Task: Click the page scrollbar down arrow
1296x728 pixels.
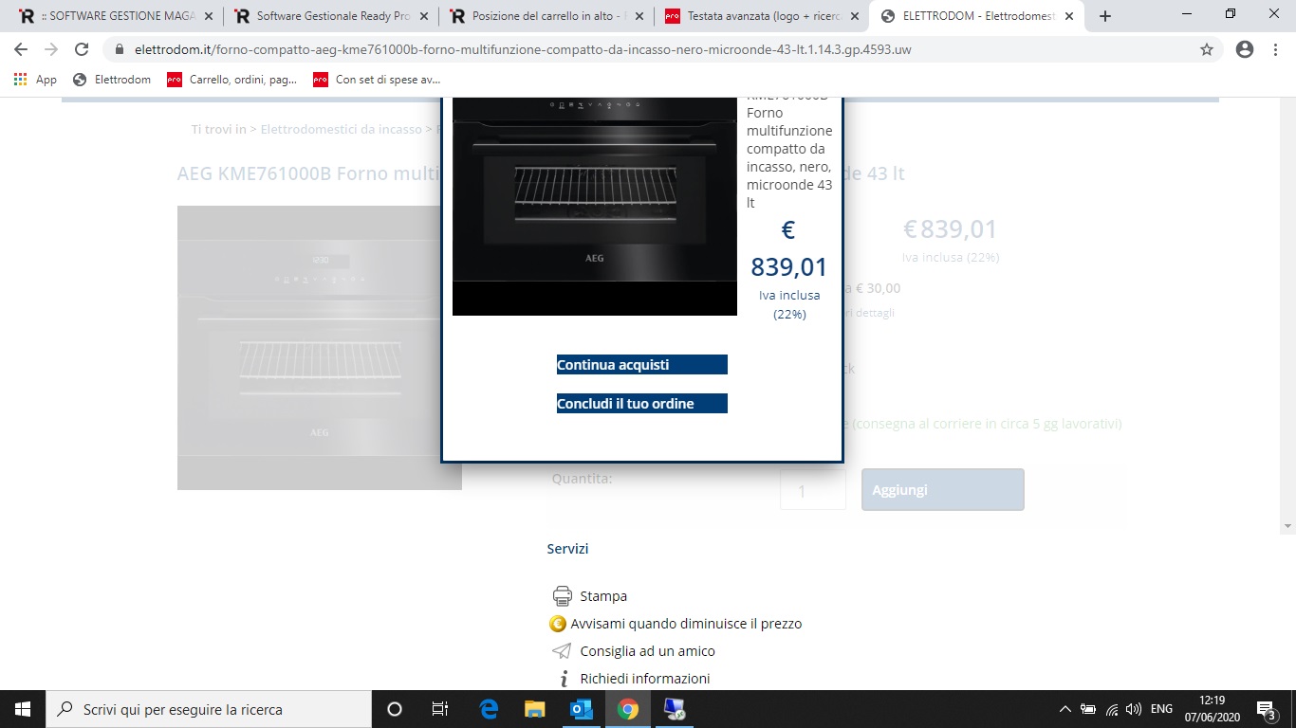Action: tap(1287, 525)
